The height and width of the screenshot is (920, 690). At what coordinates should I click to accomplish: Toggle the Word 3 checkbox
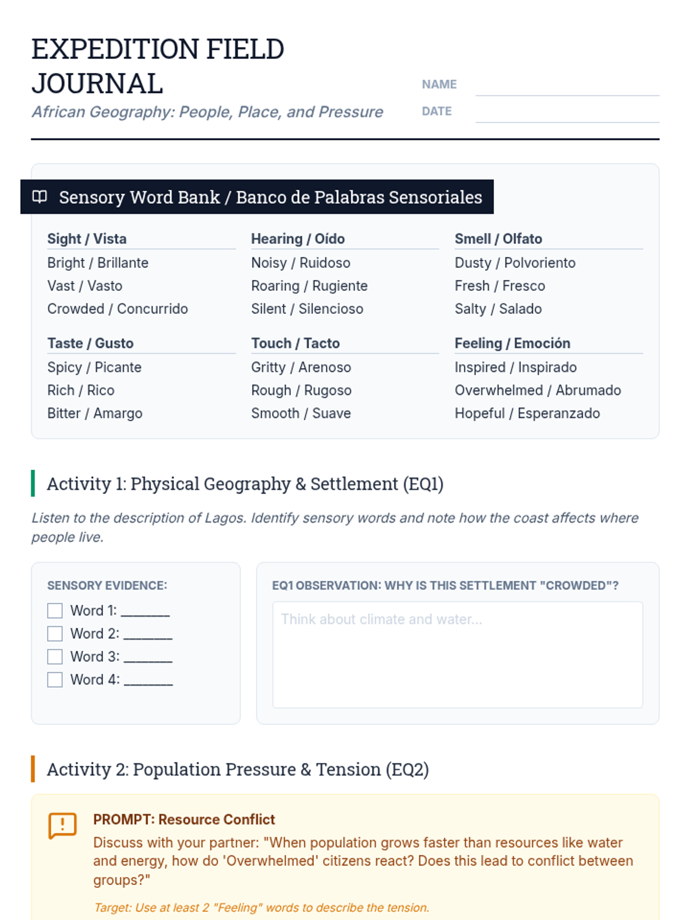point(55,657)
